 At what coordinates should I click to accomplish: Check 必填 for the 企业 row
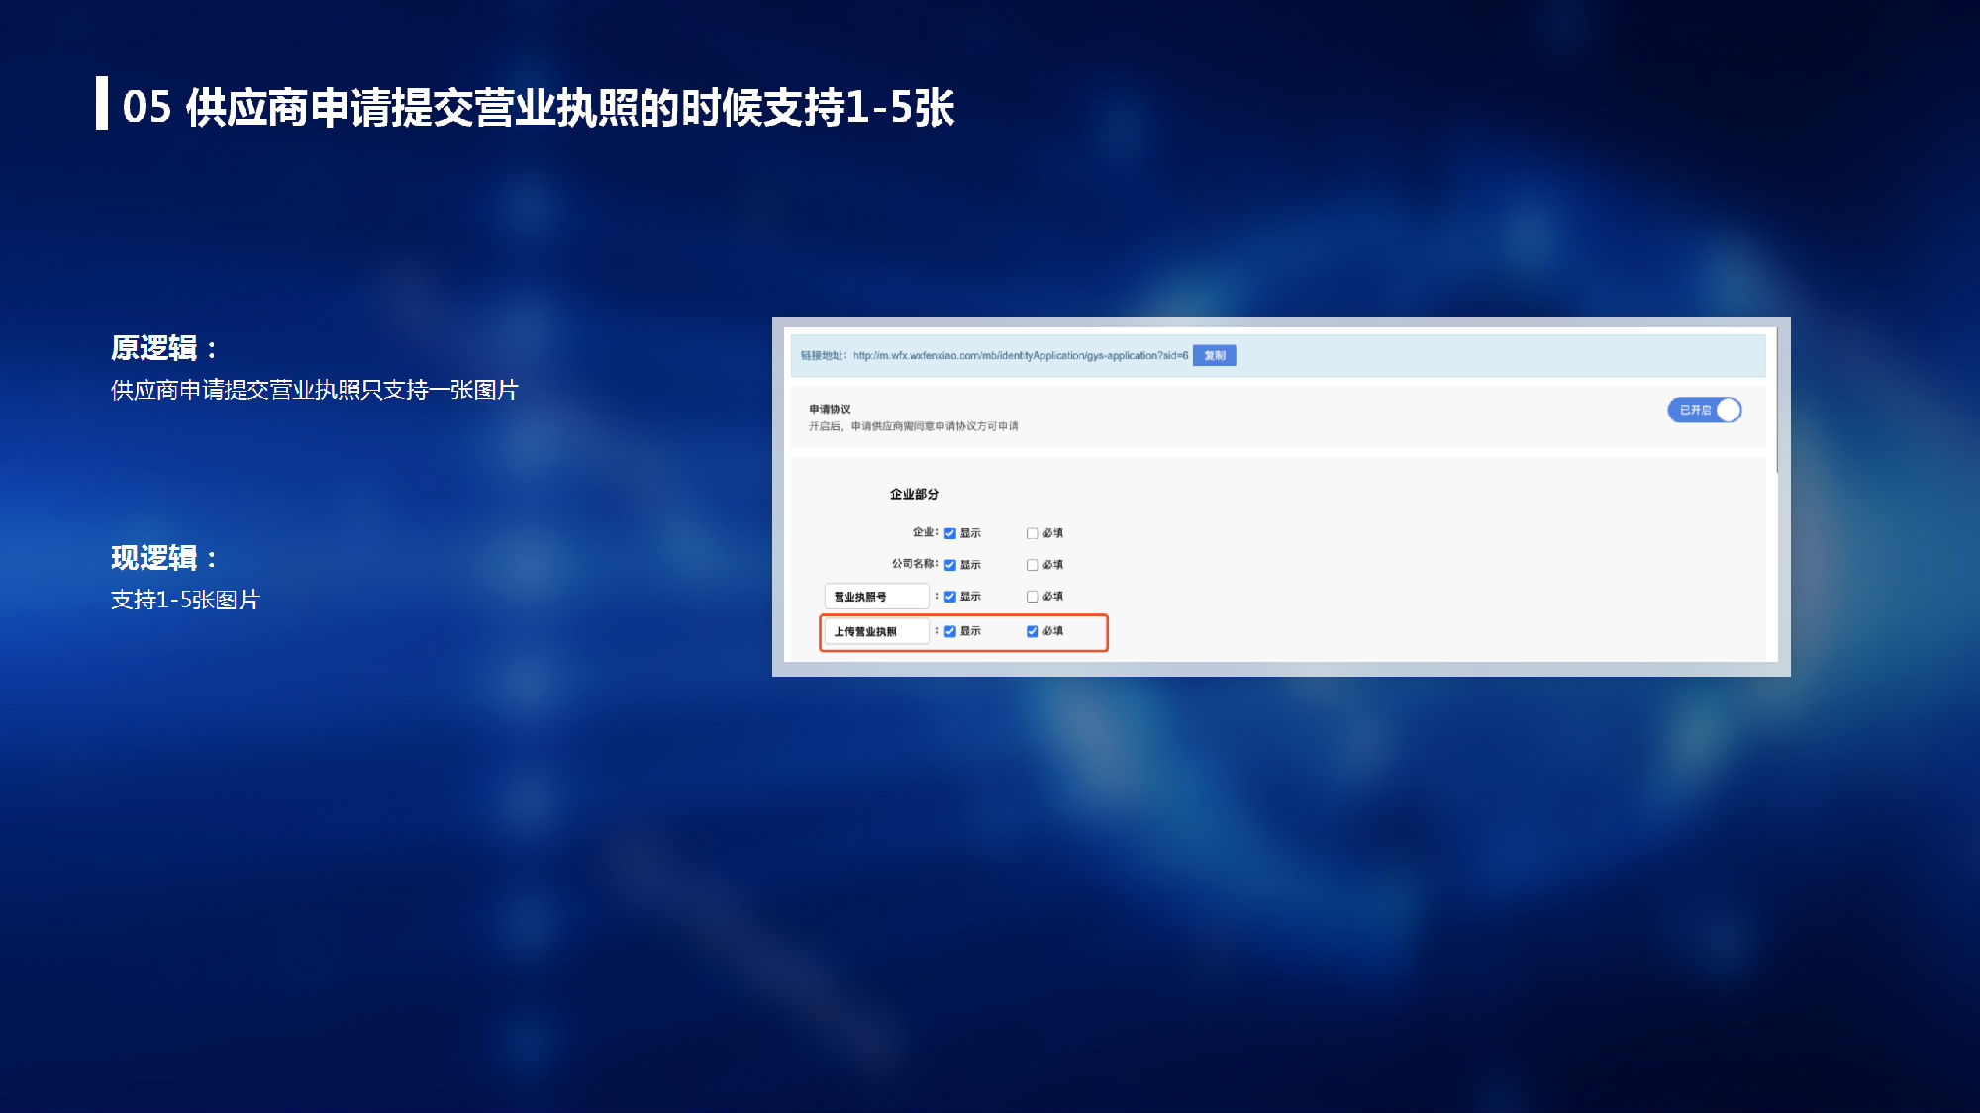click(x=1033, y=533)
